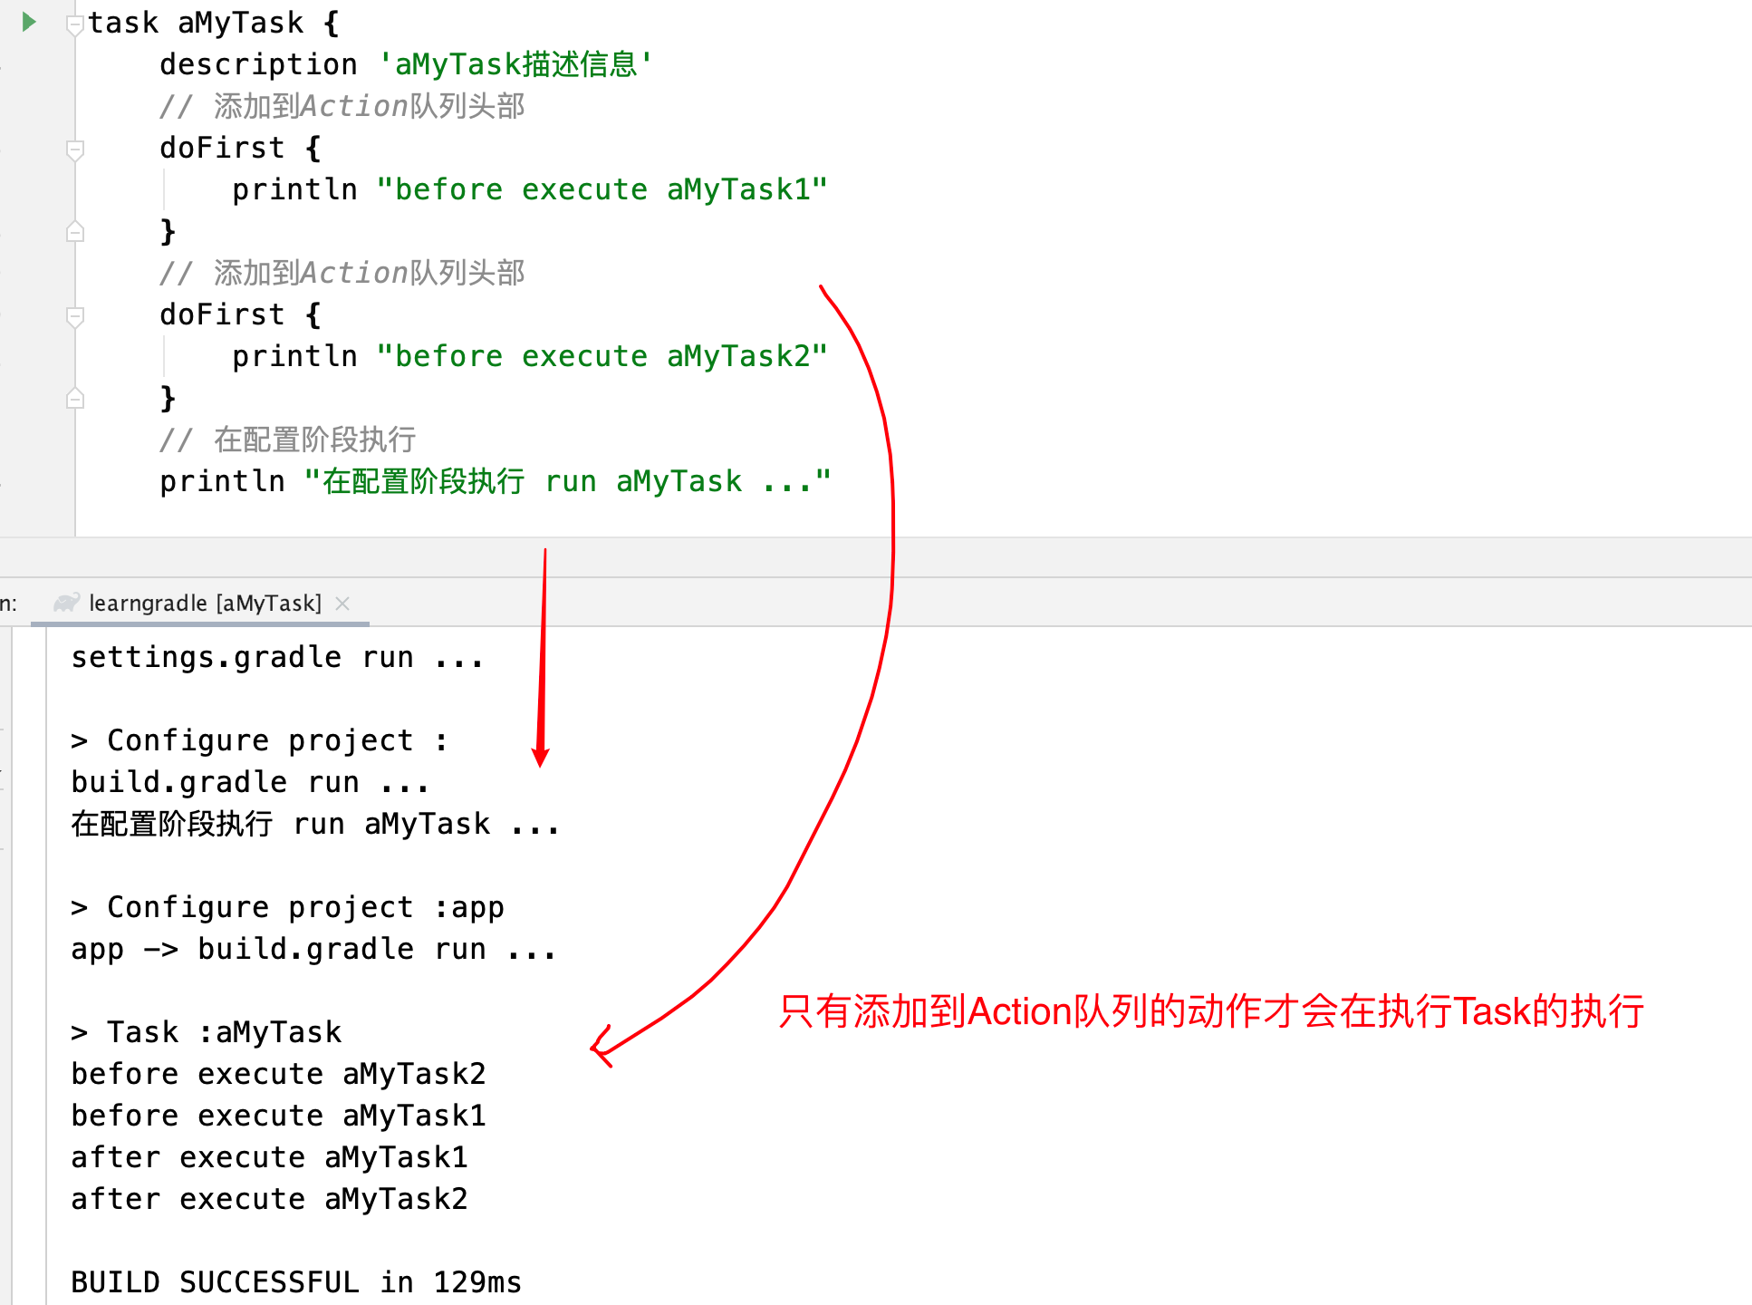
Task: Click the green run arrow beside task aMyTask
Action: [x=29, y=22]
